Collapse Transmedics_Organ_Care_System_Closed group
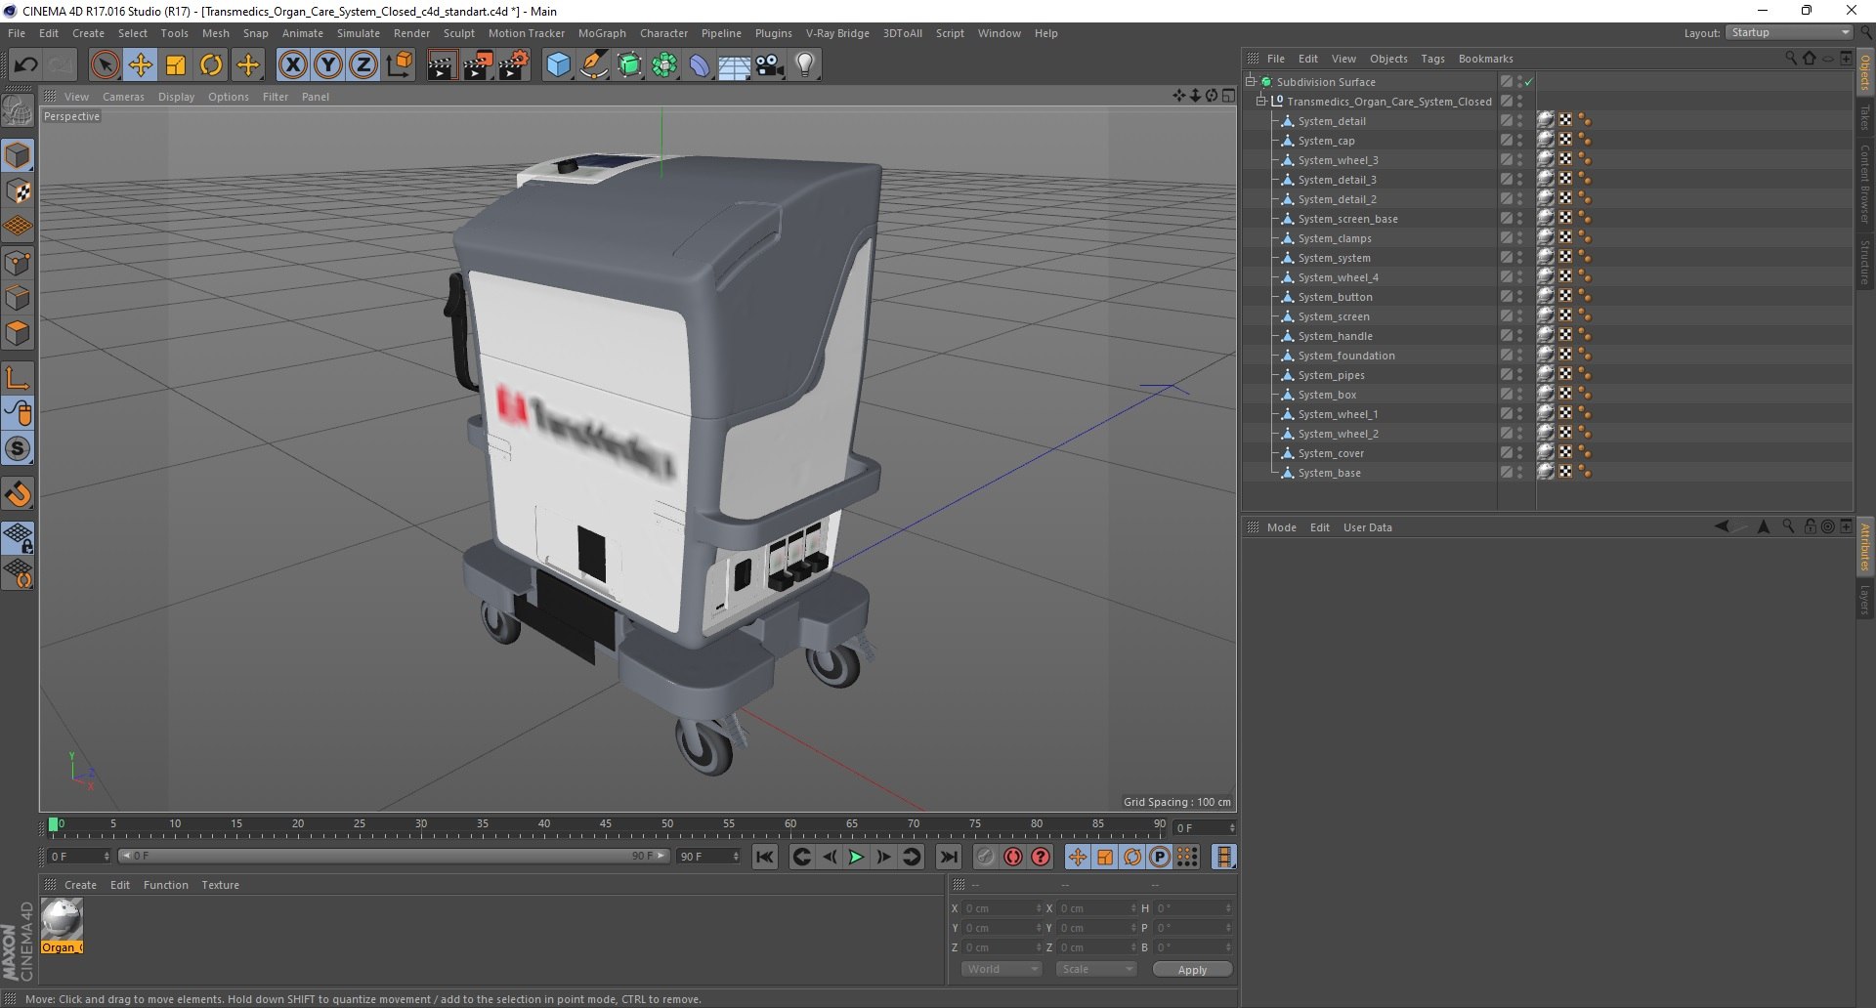The image size is (1876, 1008). point(1260,102)
